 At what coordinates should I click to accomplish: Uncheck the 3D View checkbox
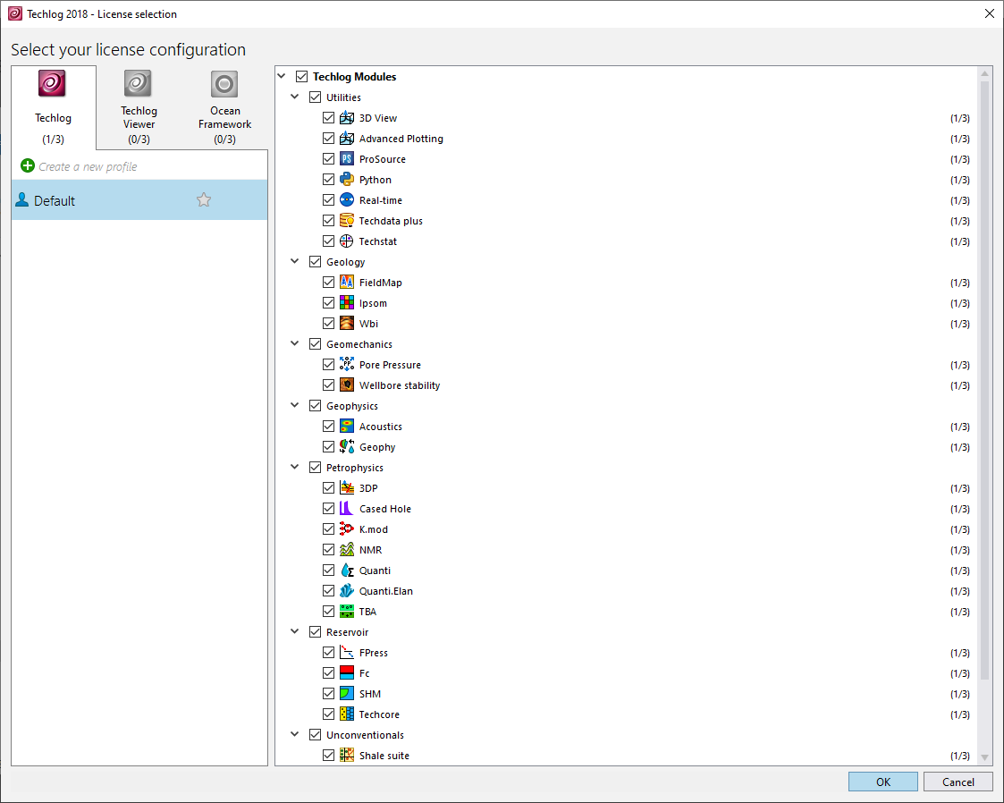pos(328,118)
